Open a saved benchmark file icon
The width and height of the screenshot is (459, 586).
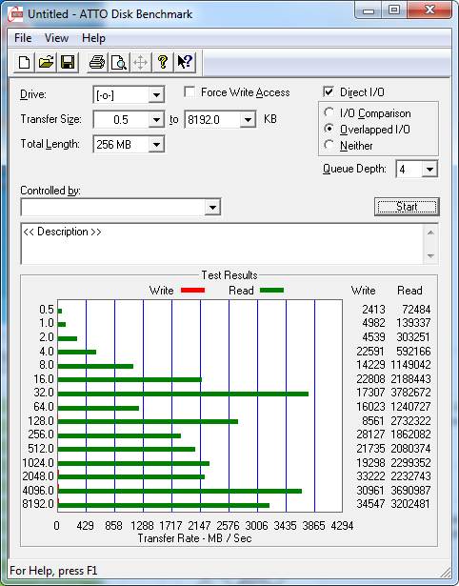46,62
